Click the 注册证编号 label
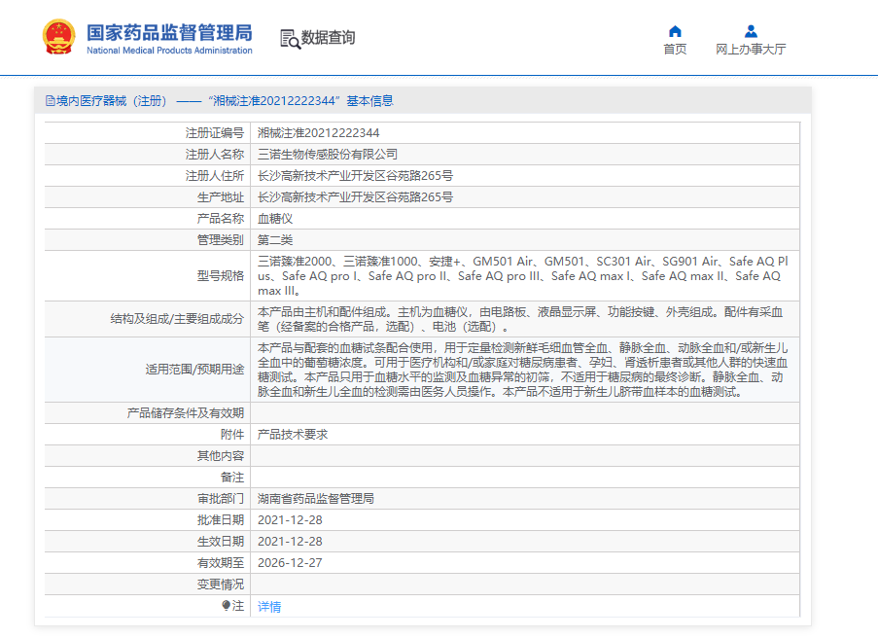878x638 pixels. pos(215,132)
